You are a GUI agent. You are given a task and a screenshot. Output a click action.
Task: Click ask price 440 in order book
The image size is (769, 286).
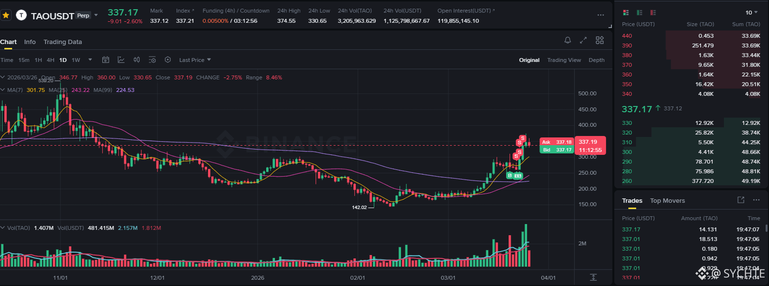(627, 36)
